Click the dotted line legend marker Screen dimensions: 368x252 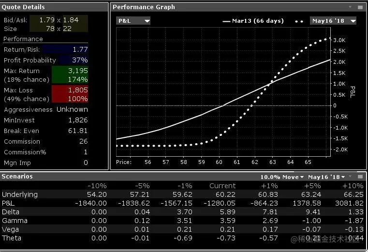coord(299,21)
